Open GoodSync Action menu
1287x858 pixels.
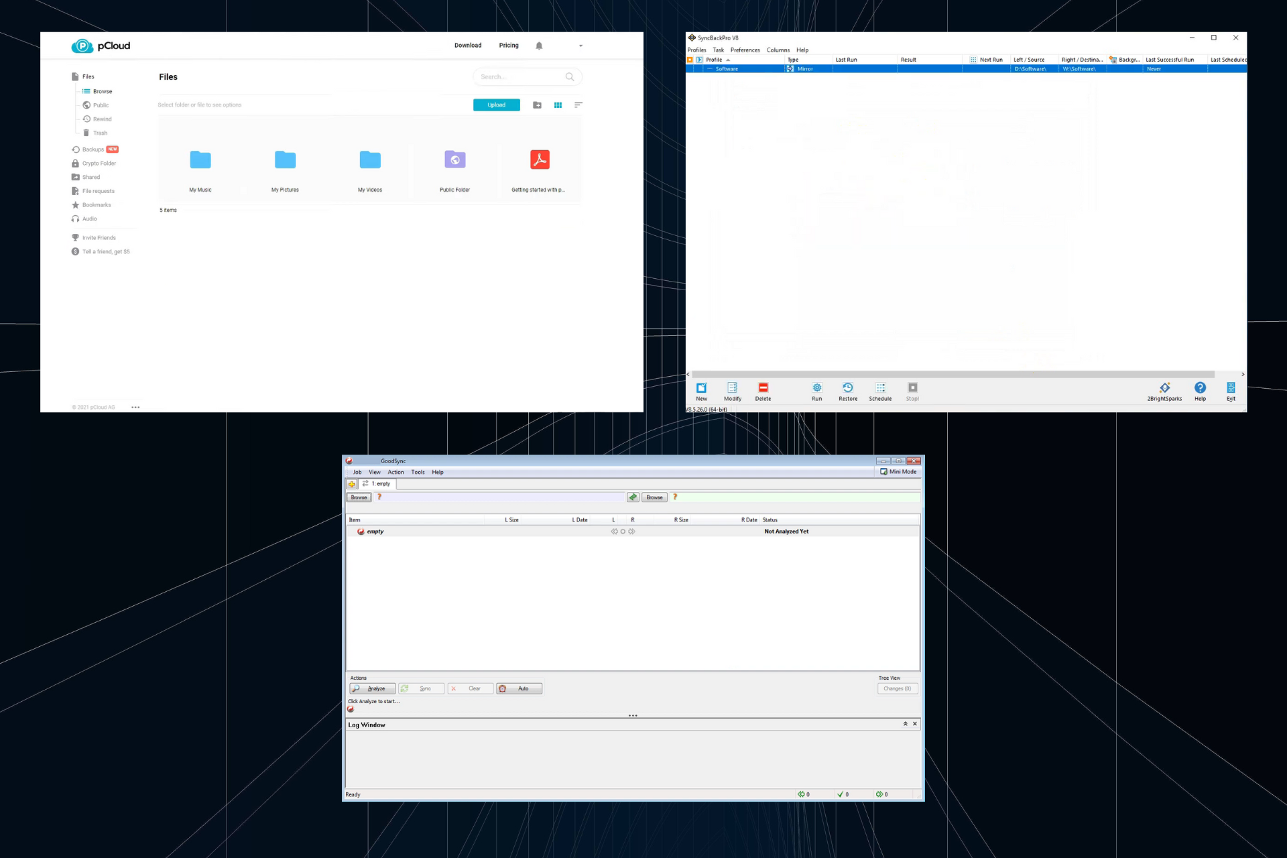click(x=396, y=473)
